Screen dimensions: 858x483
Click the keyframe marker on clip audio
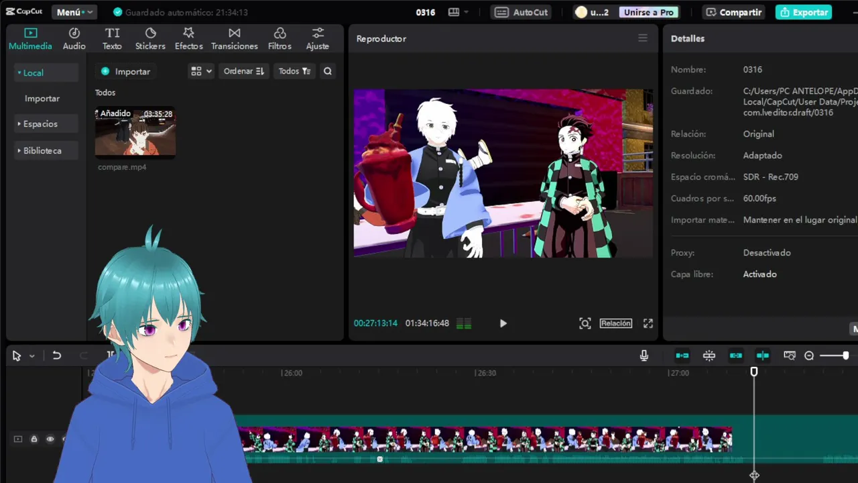click(379, 460)
